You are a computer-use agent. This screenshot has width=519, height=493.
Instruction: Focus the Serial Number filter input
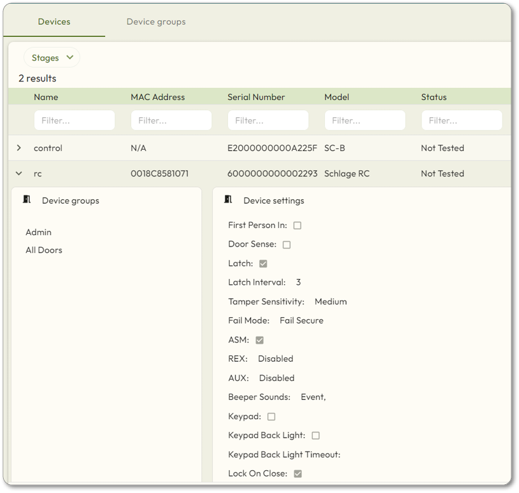[x=268, y=120]
